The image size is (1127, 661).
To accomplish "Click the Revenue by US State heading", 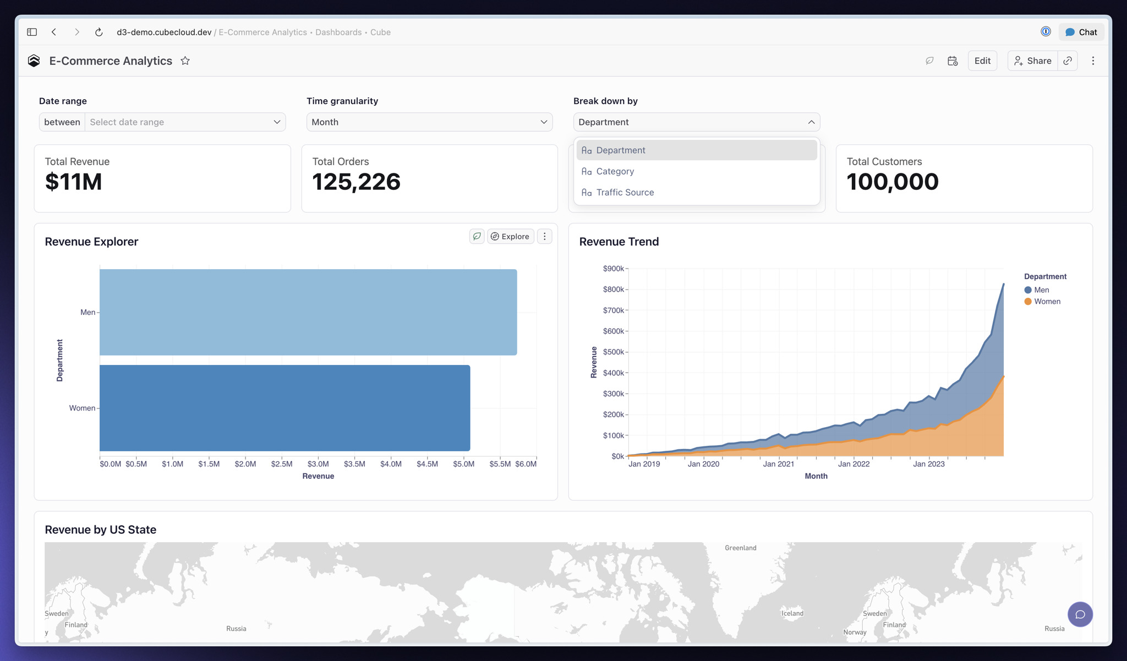I will [x=100, y=529].
